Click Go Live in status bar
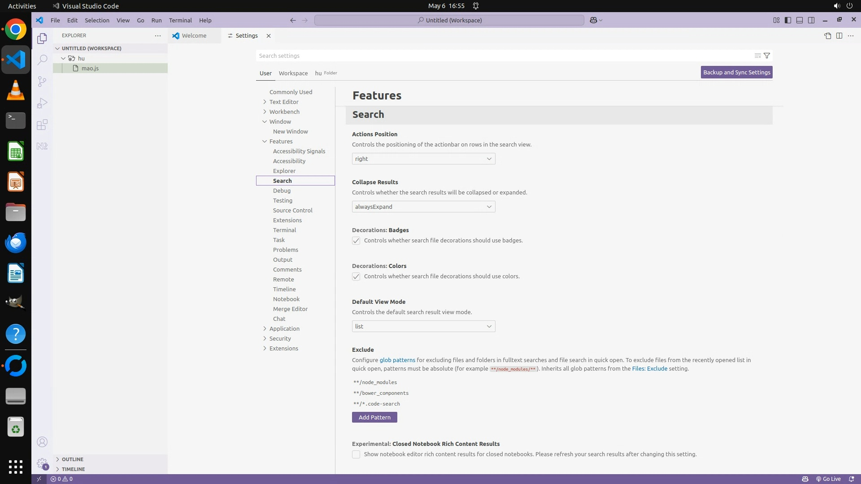Image resolution: width=861 pixels, height=484 pixels. pyautogui.click(x=828, y=479)
